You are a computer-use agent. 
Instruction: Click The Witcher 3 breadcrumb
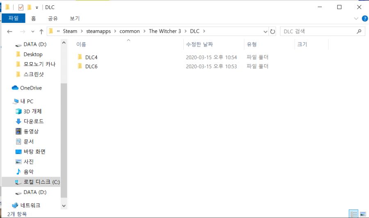pos(165,31)
